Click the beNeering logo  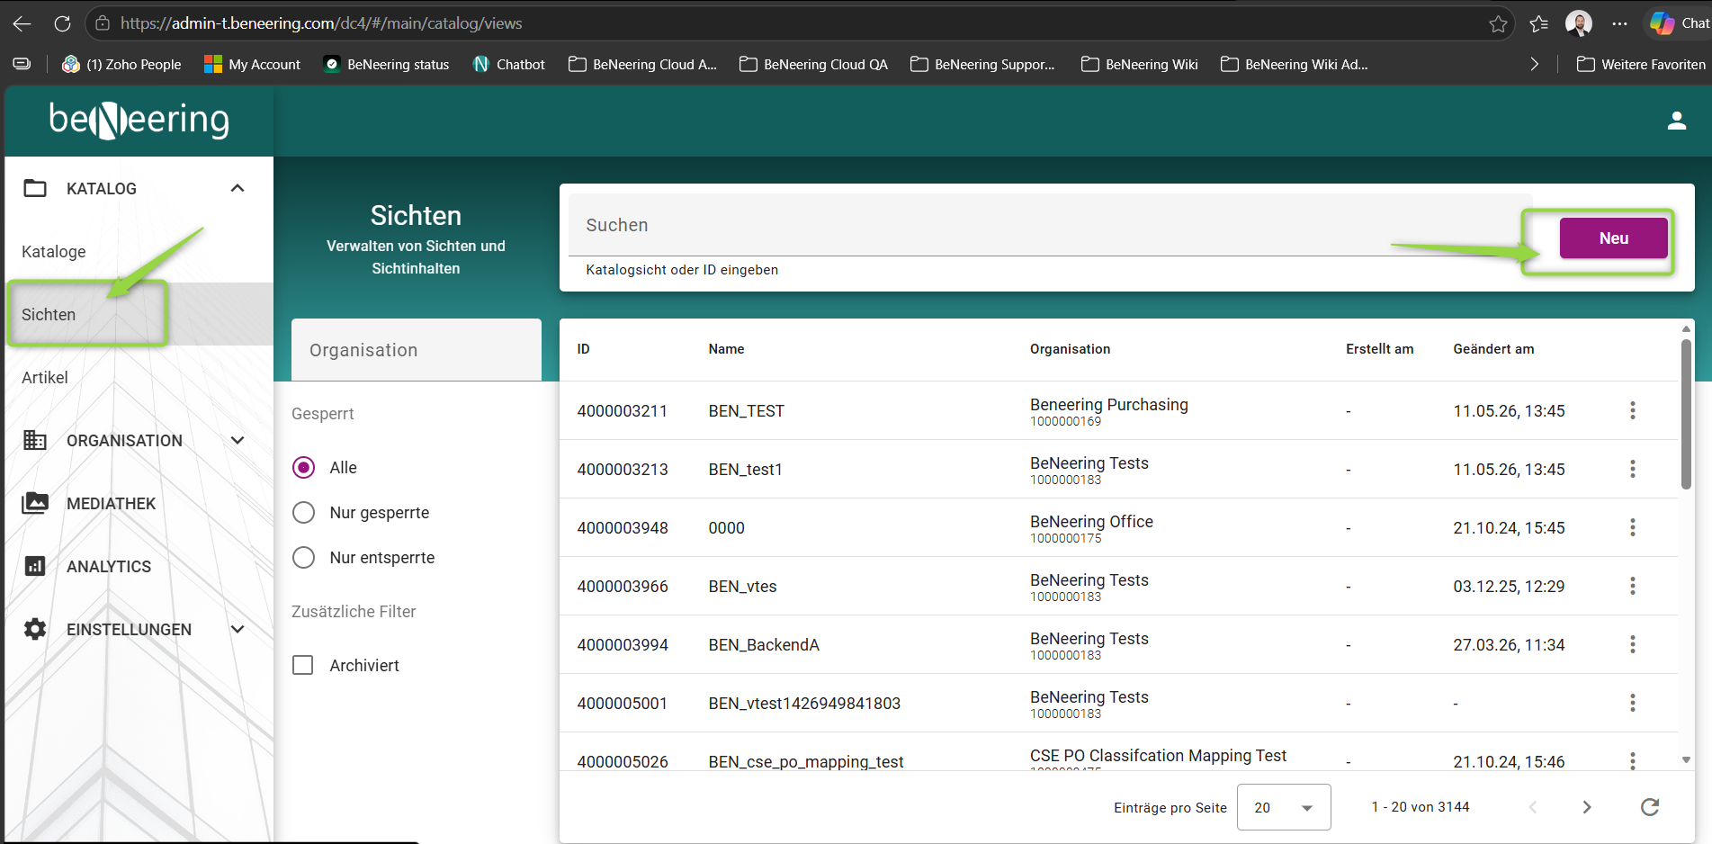tap(139, 121)
